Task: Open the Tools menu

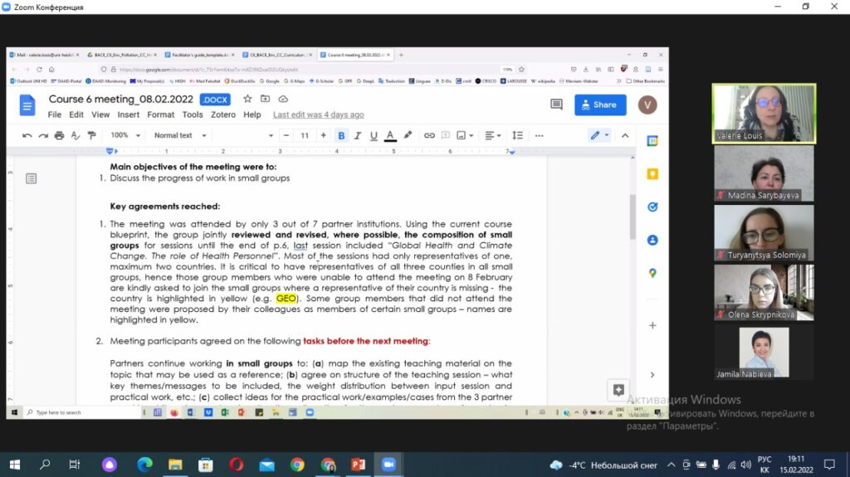Action: point(193,115)
